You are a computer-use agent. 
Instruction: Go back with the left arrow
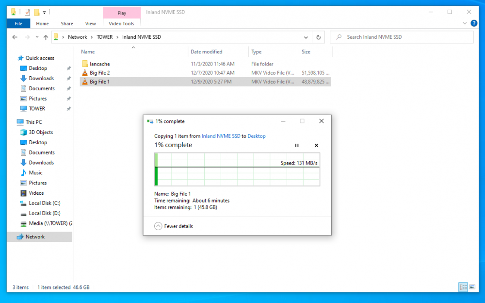(x=15, y=37)
